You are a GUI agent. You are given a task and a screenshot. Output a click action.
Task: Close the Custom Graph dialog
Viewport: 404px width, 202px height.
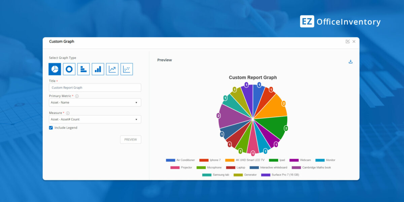354,41
